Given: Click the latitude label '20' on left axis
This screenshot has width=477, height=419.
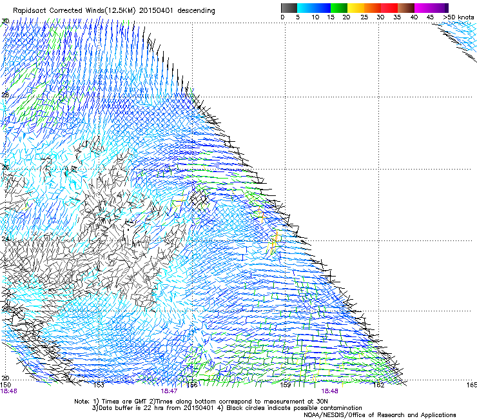Looking at the screenshot, I should tap(5, 378).
